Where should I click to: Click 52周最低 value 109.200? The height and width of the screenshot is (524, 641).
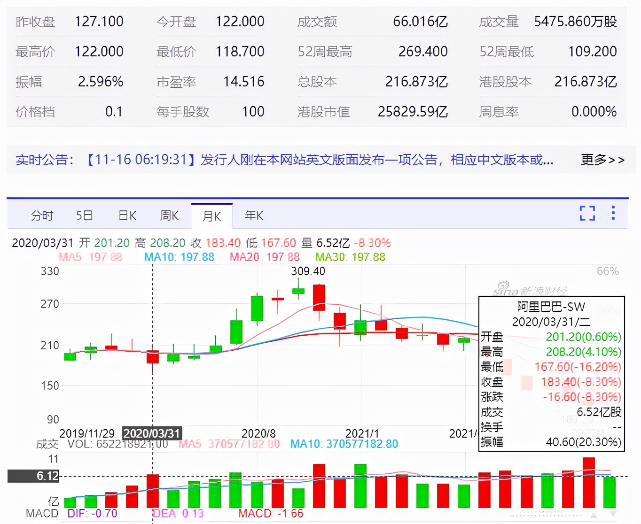pyautogui.click(x=592, y=52)
